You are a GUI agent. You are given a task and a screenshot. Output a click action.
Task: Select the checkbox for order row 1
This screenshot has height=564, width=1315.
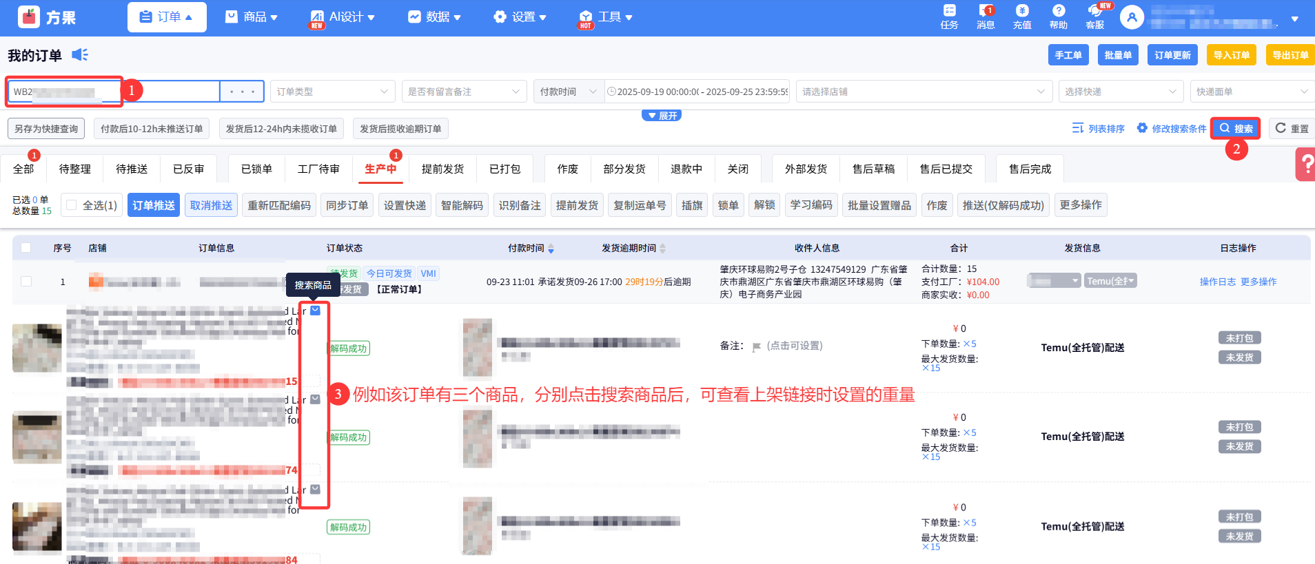[26, 282]
